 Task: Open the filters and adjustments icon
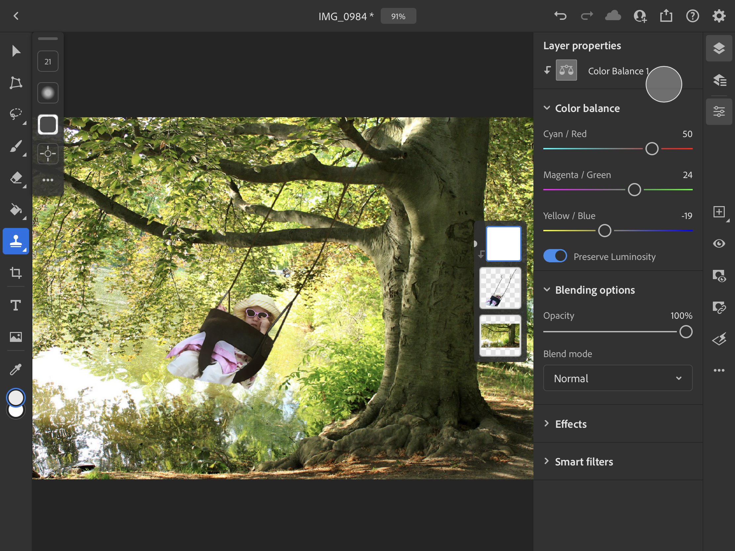(x=719, y=339)
